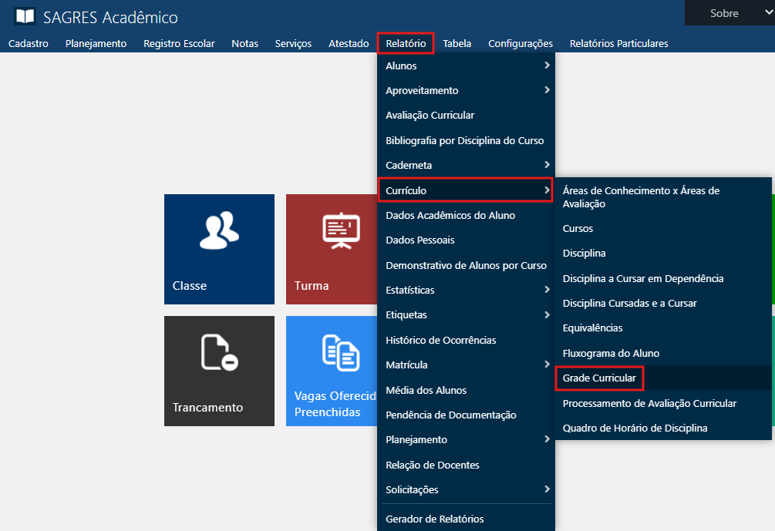Image resolution: width=775 pixels, height=531 pixels.
Task: Click Relatórios Particulares in the menu bar
Action: click(618, 43)
